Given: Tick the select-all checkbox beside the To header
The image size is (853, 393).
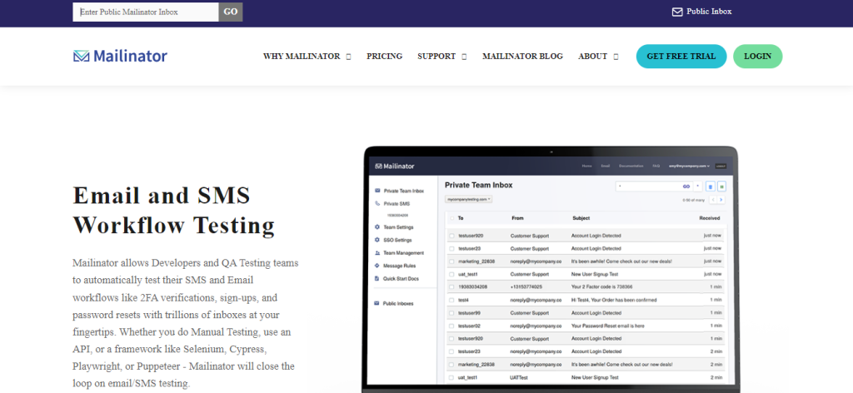Looking at the screenshot, I should pos(451,218).
